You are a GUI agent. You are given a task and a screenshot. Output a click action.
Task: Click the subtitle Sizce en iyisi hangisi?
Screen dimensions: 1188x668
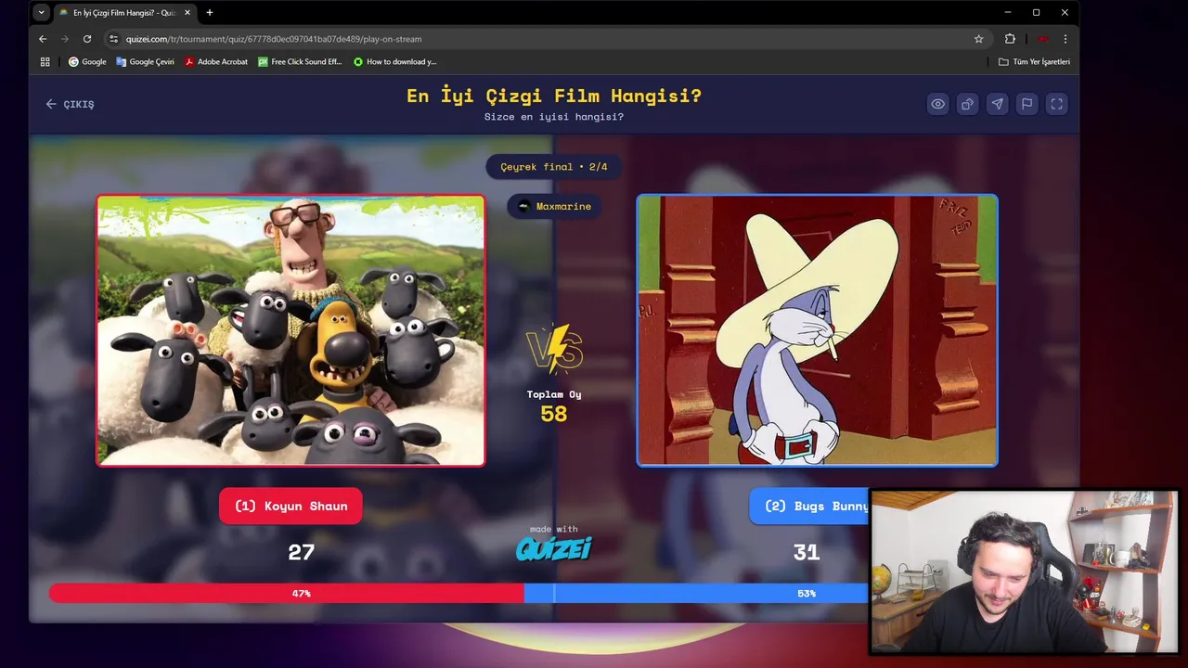[x=554, y=117]
